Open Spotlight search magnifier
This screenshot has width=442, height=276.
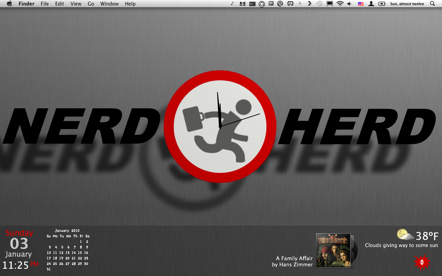coord(432,4)
